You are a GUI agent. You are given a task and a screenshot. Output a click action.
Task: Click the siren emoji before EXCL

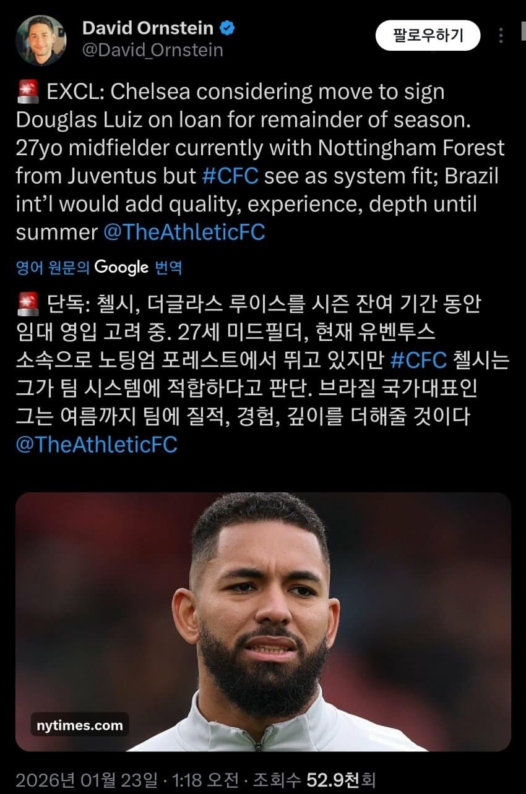(27, 92)
